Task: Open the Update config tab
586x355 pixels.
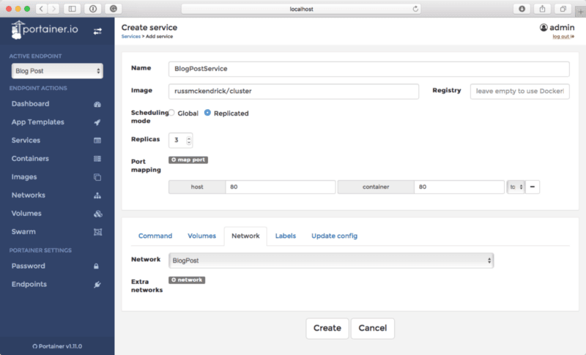Action: tap(334, 236)
